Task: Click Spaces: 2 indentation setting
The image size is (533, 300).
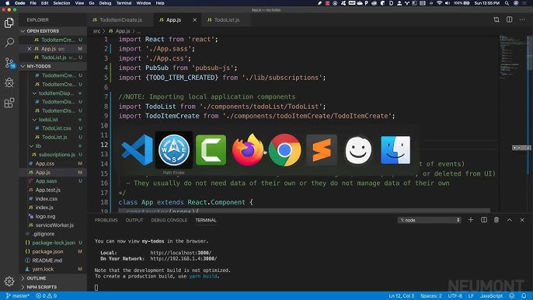Action: click(x=431, y=296)
